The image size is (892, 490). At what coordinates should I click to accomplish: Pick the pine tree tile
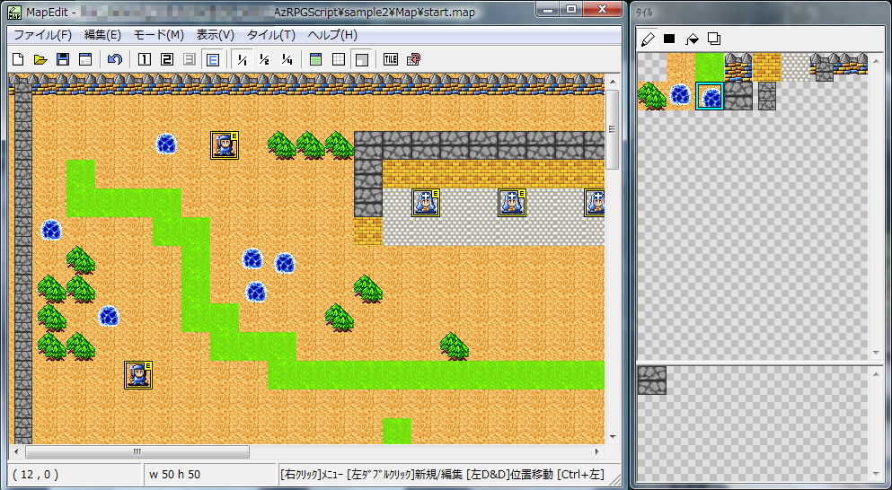click(652, 95)
